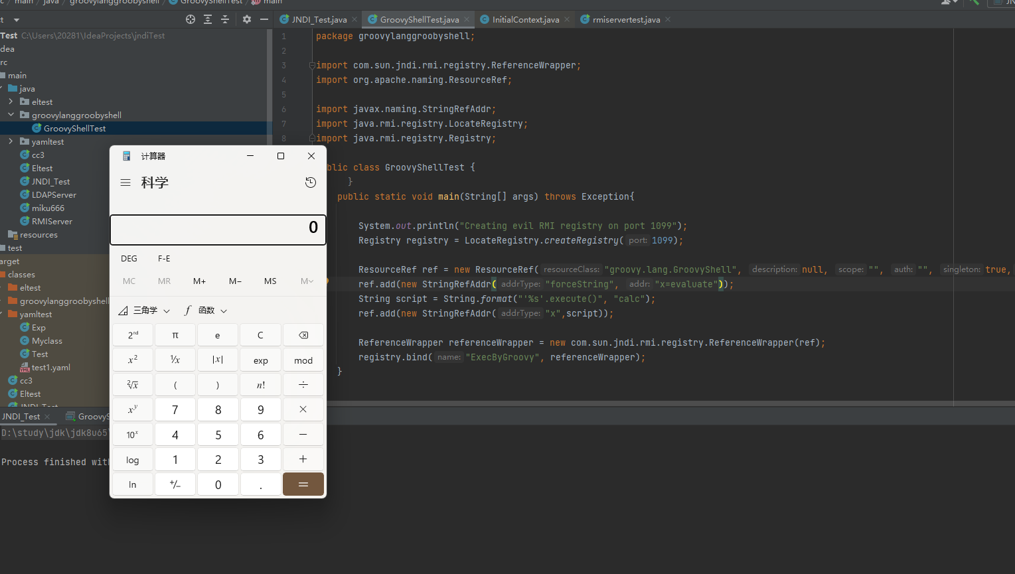Click the MS memory store button

[270, 281]
